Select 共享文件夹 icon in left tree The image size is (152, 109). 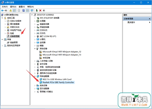(8, 27)
